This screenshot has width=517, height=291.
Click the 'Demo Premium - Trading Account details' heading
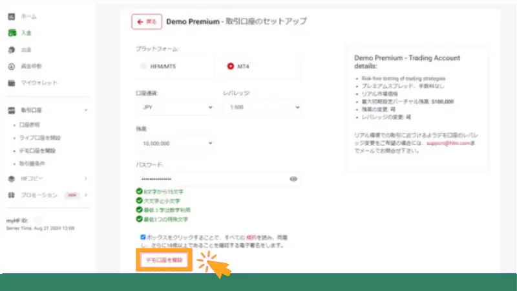pos(407,61)
